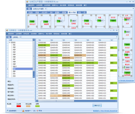This screenshot has width=135, height=114.
Task: Select tan cell G3A04-061
Action: click(x=44, y=55)
